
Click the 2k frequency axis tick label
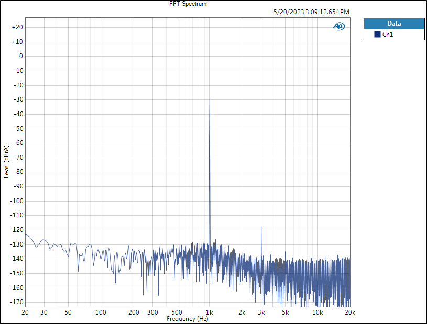click(242, 312)
